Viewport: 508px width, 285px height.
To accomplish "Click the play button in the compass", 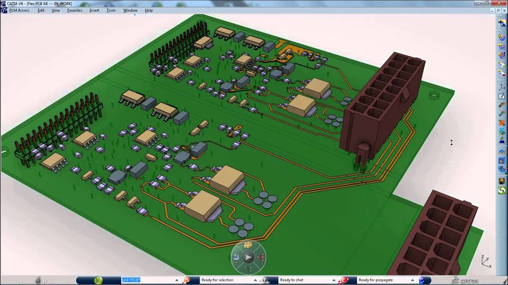I will click(248, 258).
